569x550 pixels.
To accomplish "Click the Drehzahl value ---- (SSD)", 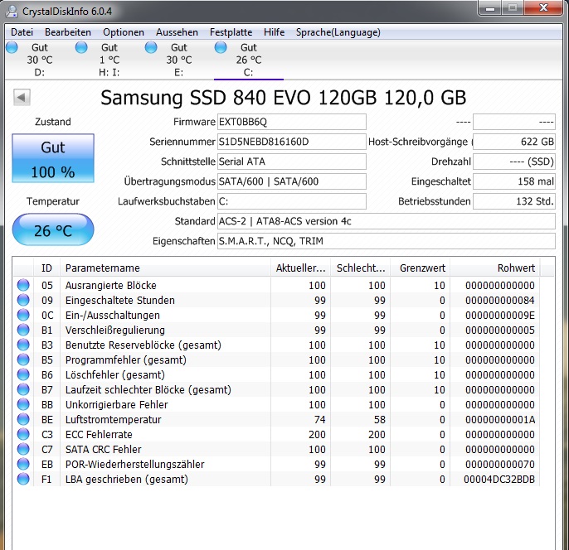I will [514, 162].
